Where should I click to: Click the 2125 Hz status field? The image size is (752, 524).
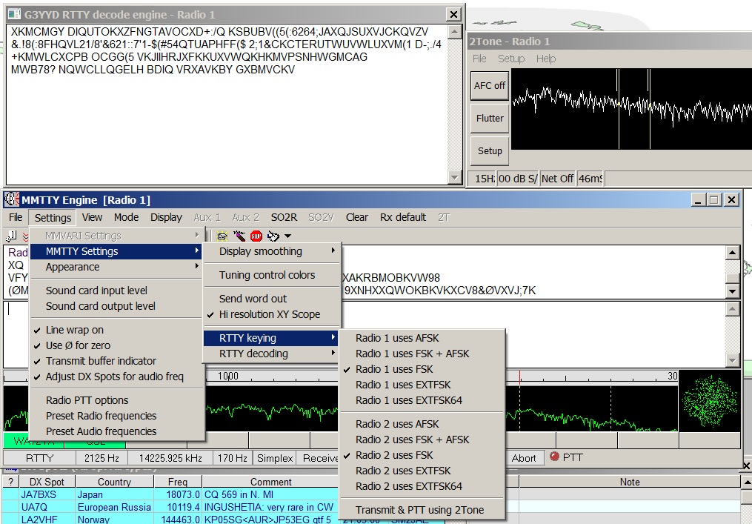tap(102, 458)
